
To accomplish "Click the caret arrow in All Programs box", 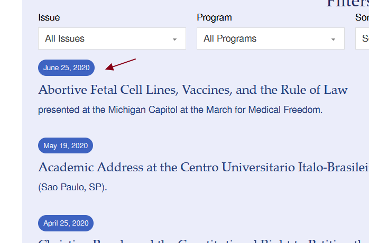I will pos(333,40).
